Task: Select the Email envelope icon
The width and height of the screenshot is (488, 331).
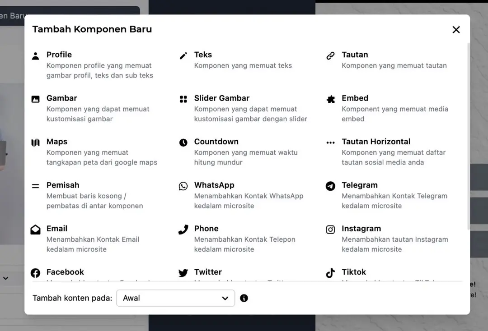Action: 35,230
